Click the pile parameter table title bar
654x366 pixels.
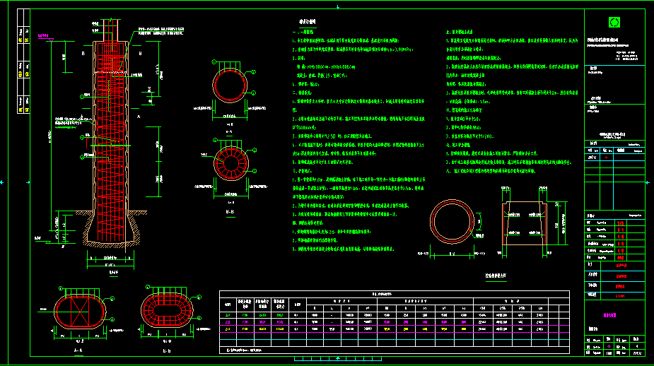[x=394, y=295]
